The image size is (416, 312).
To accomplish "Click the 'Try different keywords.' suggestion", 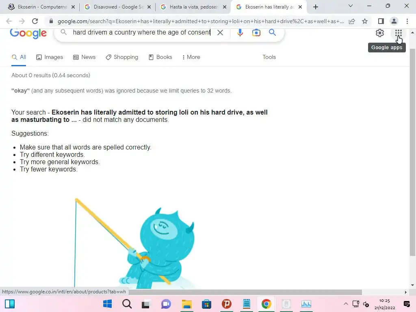I will click(x=52, y=154).
